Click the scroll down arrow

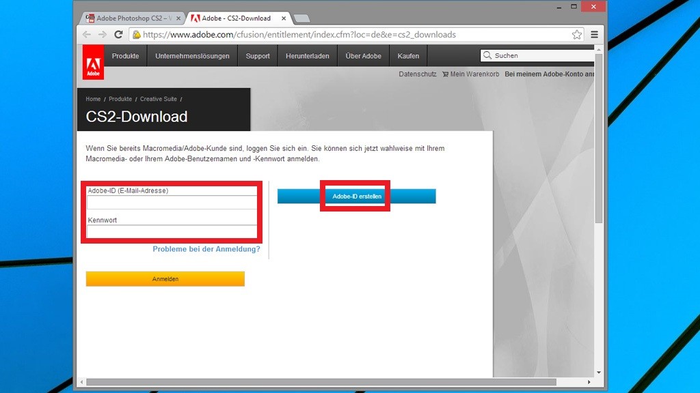click(x=599, y=373)
